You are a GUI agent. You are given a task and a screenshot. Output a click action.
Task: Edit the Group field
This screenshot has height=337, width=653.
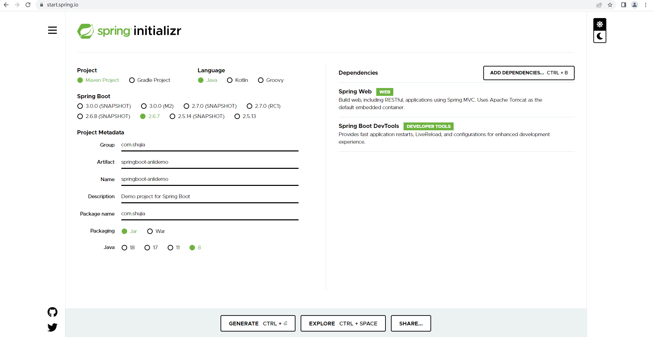click(x=210, y=145)
